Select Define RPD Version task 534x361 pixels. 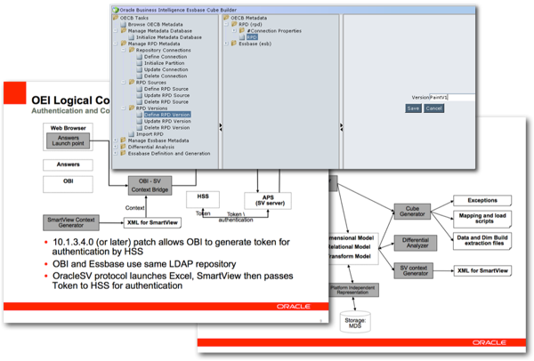click(167, 115)
